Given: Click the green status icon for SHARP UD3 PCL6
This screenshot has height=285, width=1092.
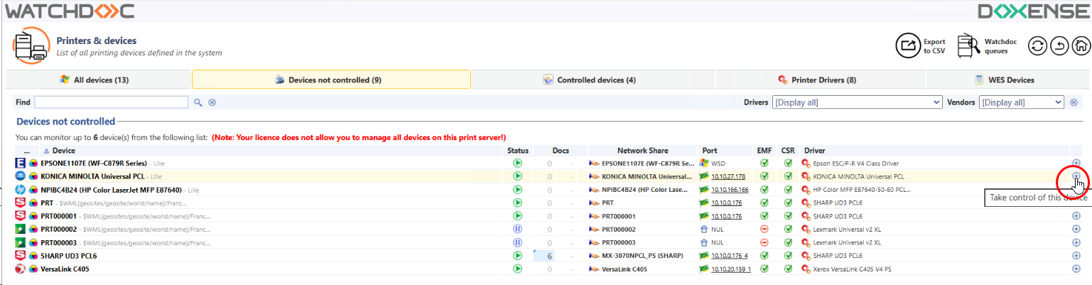Looking at the screenshot, I should coord(517,256).
